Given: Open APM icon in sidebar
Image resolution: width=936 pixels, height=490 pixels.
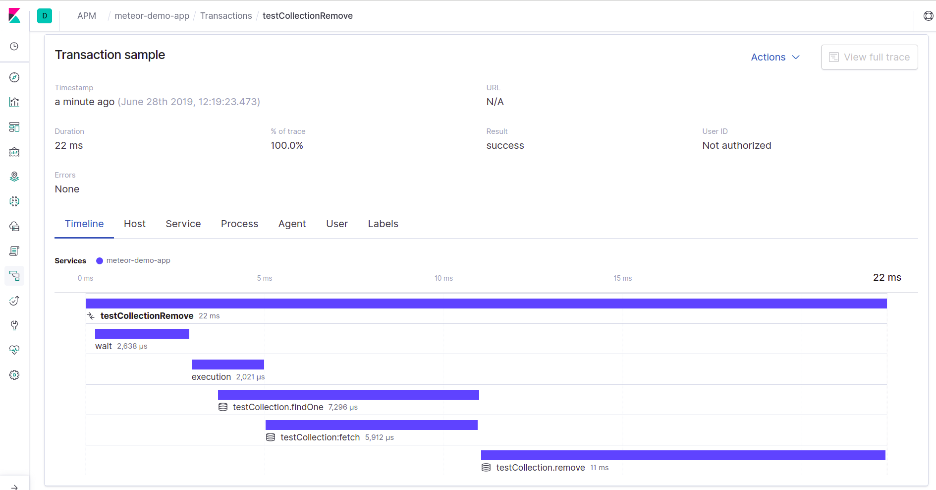Looking at the screenshot, I should pos(14,276).
